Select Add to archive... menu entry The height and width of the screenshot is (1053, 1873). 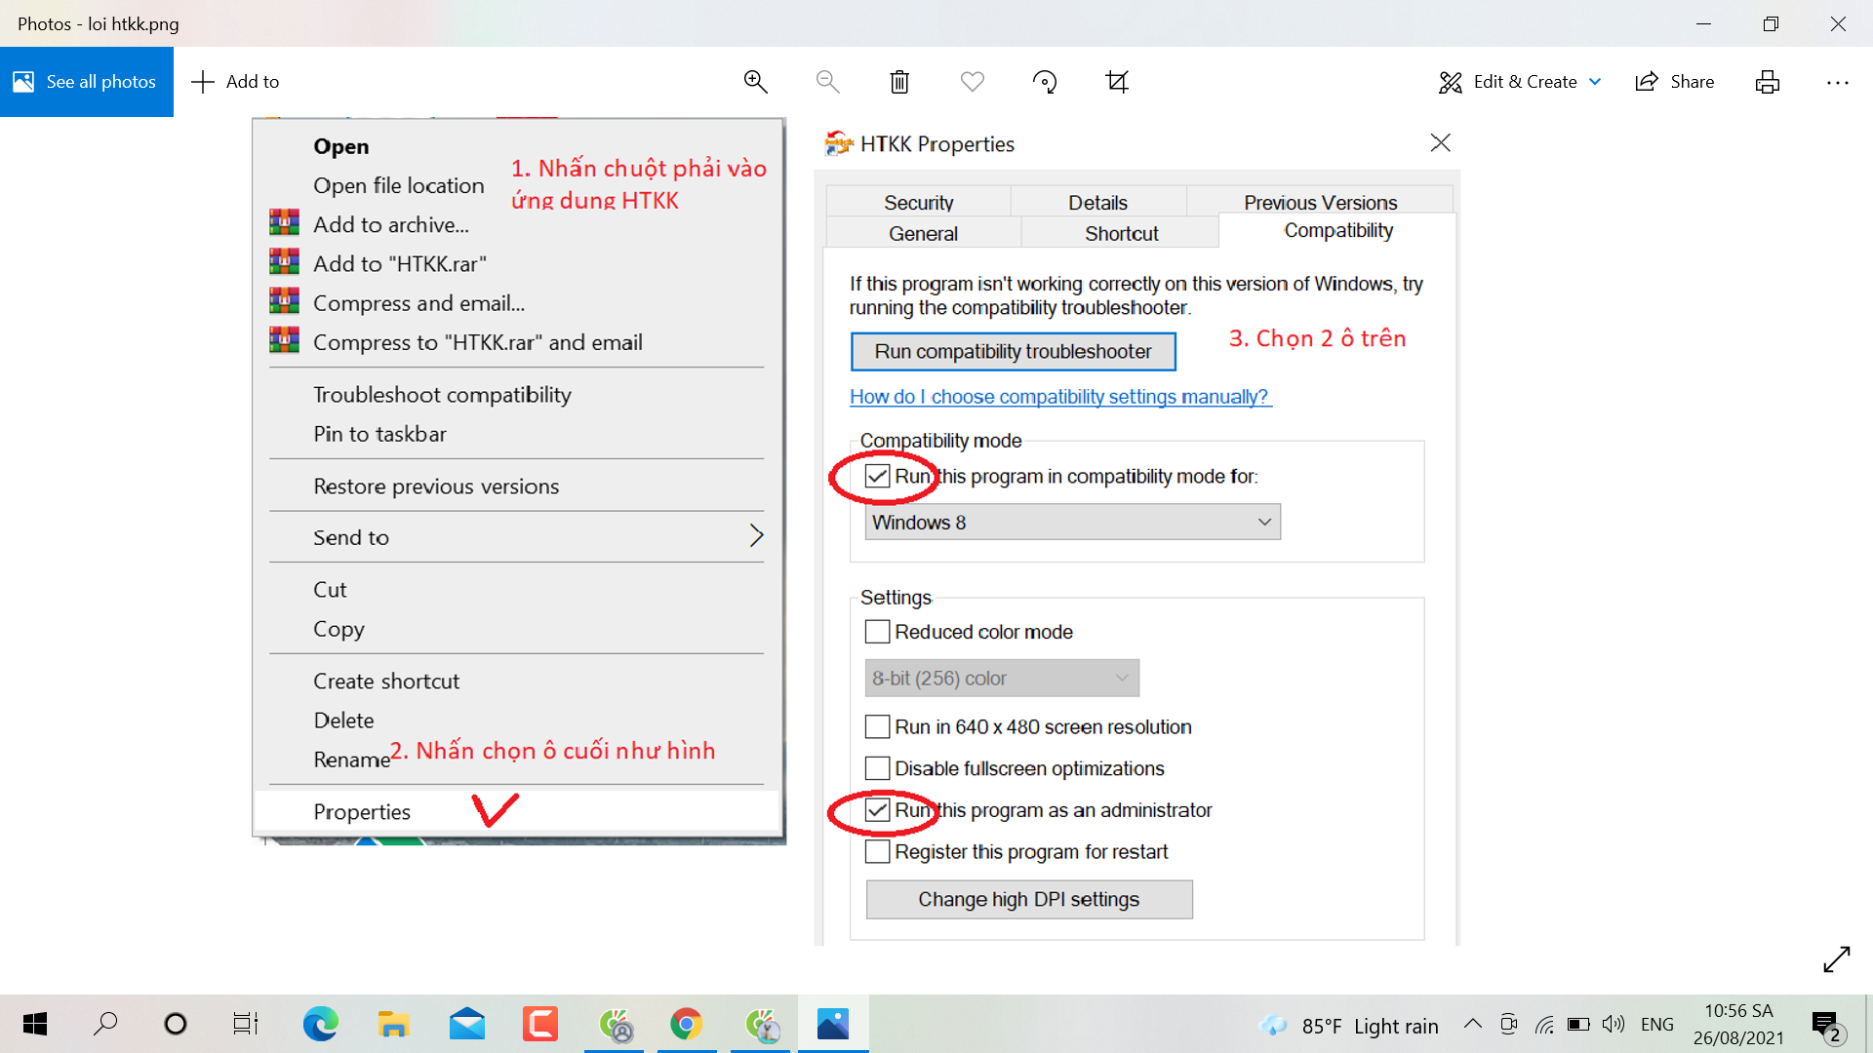pyautogui.click(x=390, y=224)
